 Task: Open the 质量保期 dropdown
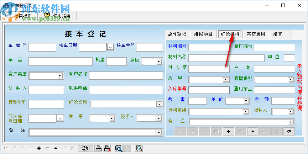tap(291, 80)
